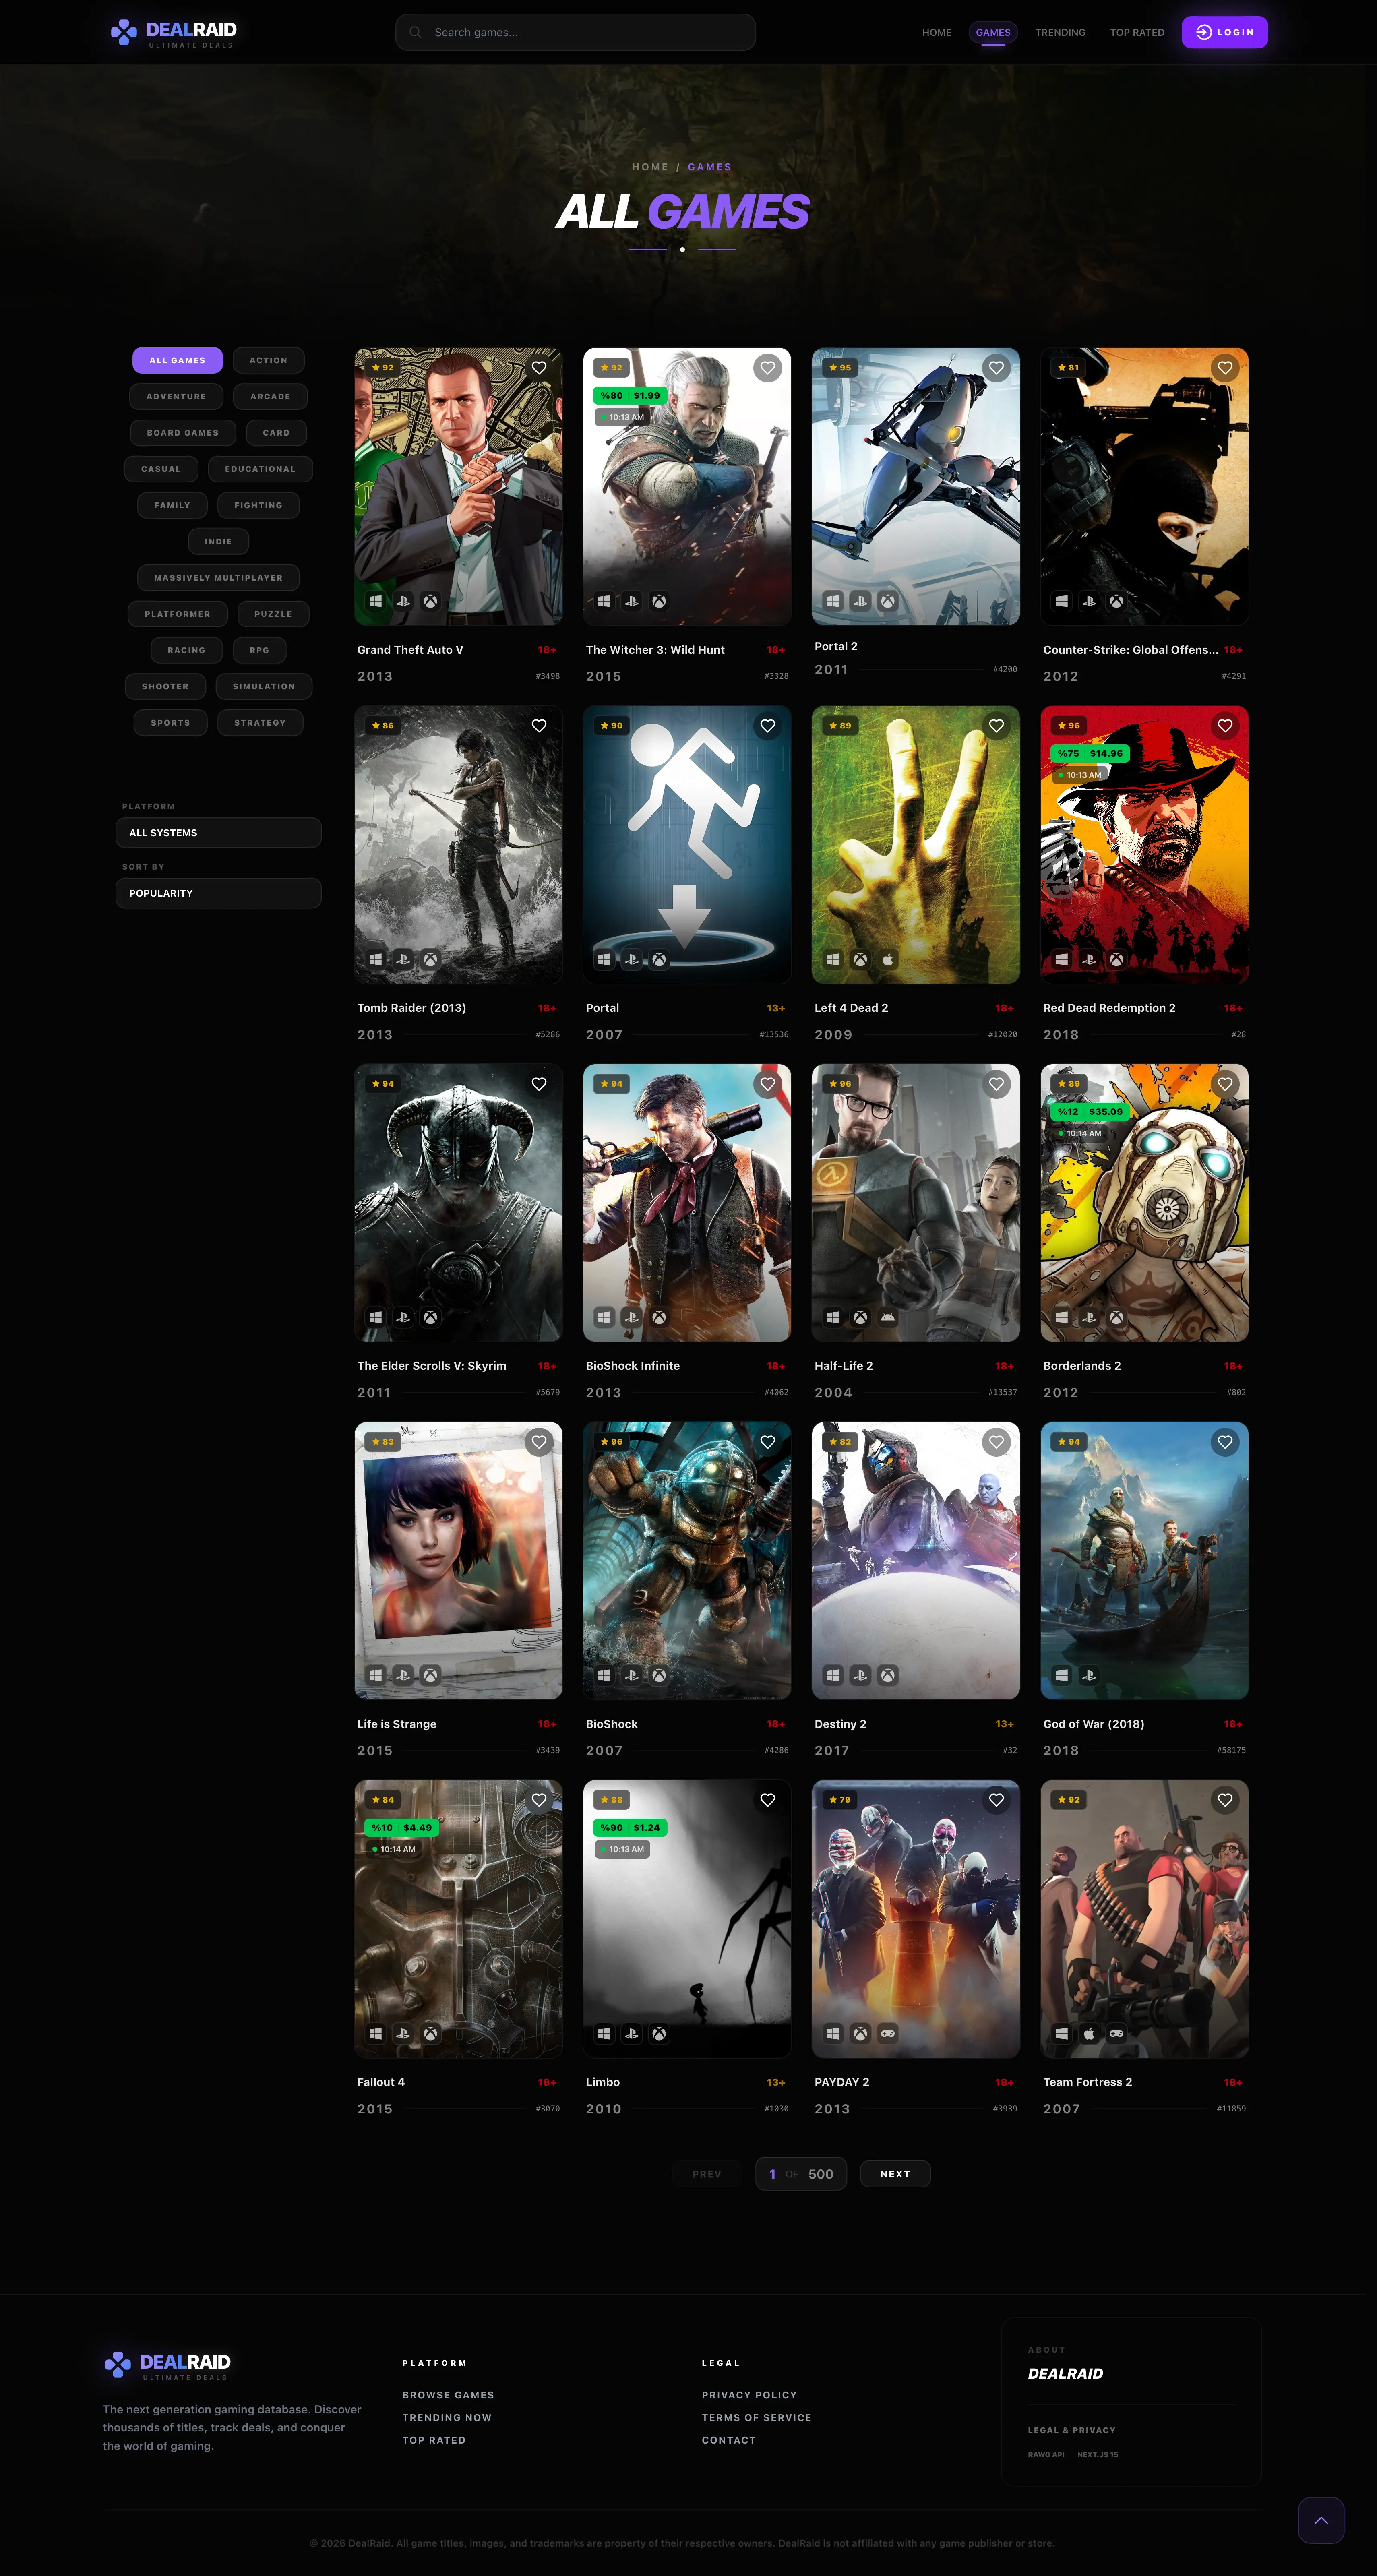This screenshot has width=1377, height=2576.
Task: Filter by the Shooter genre
Action: pyautogui.click(x=165, y=686)
